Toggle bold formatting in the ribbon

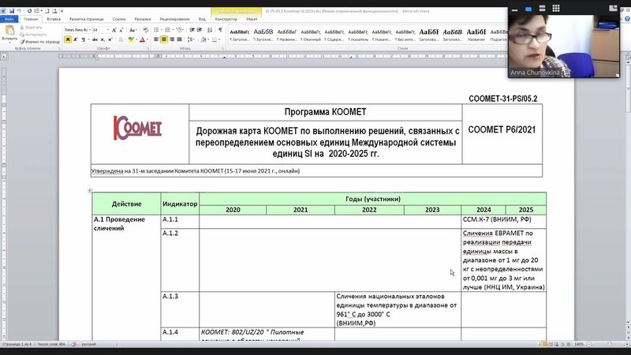click(66, 39)
